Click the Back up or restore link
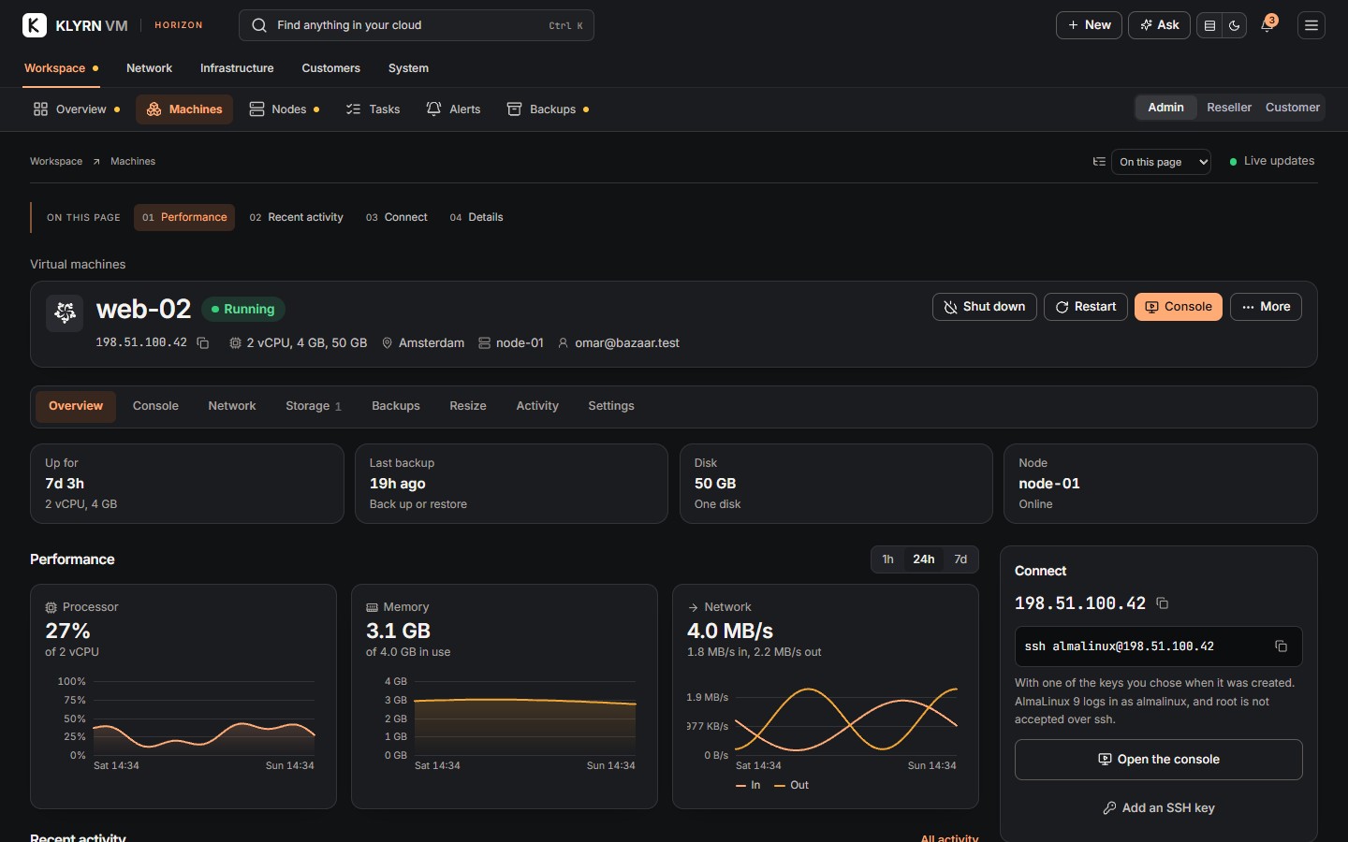The height and width of the screenshot is (842, 1348). pos(418,504)
